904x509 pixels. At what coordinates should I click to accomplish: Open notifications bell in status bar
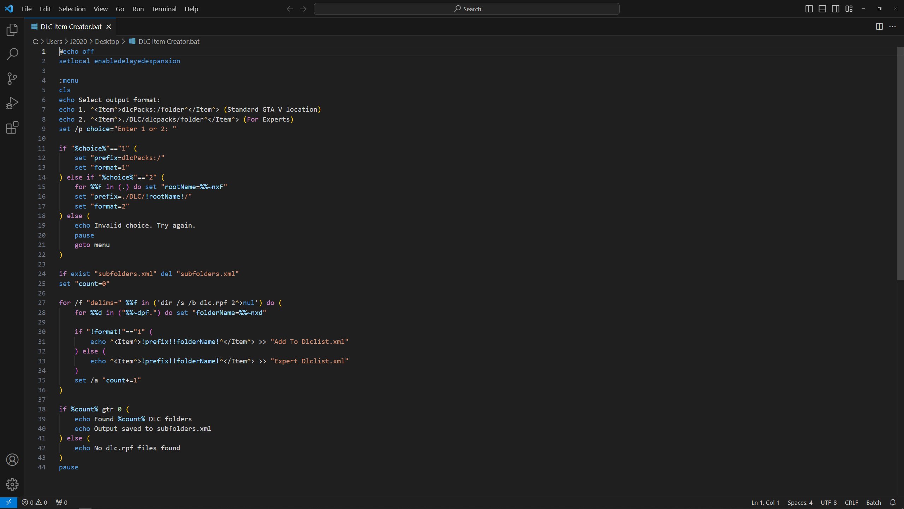[893, 502]
